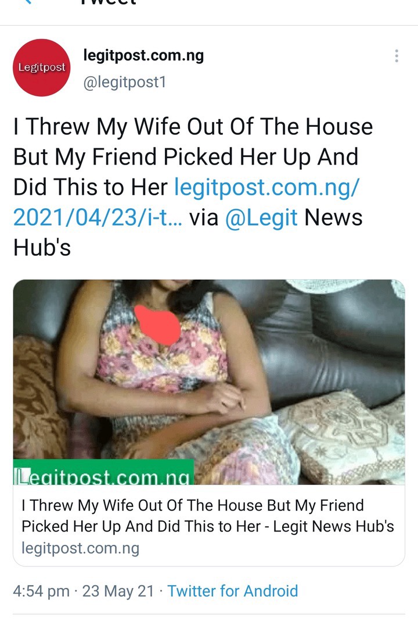Tap the tweet body text
The image size is (418, 624).
tap(193, 187)
